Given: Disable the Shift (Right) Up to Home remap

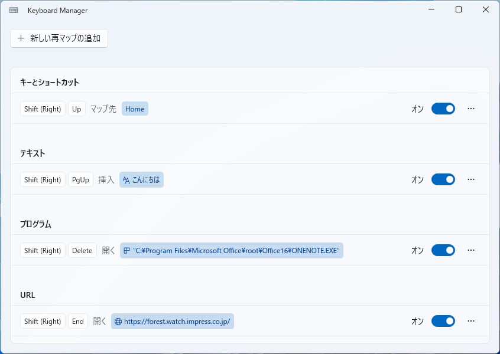Looking at the screenshot, I should click(443, 109).
